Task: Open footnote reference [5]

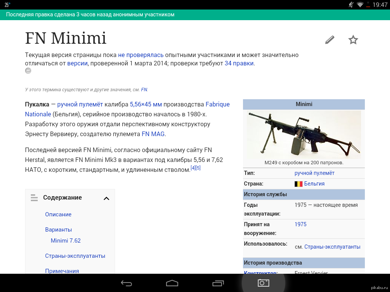Action: (198, 168)
